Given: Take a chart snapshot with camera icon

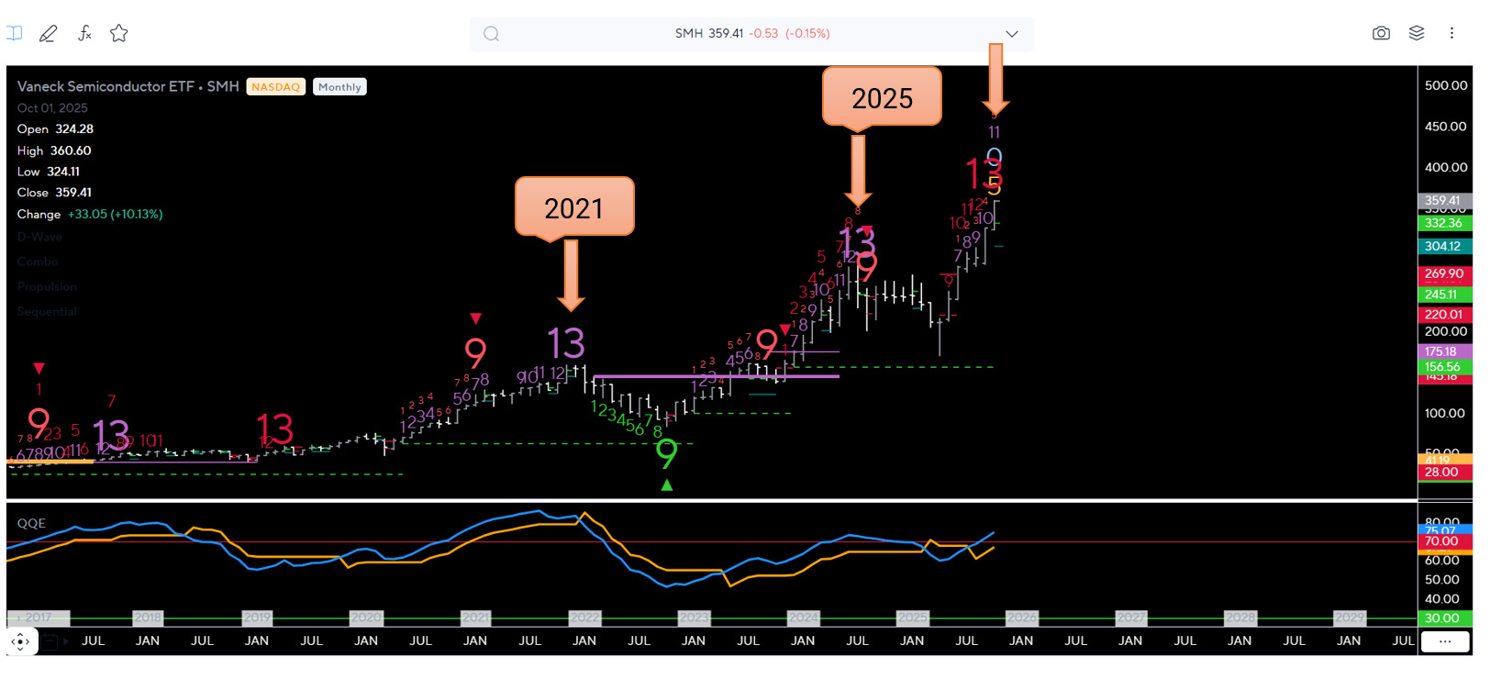Looking at the screenshot, I should tap(1381, 33).
